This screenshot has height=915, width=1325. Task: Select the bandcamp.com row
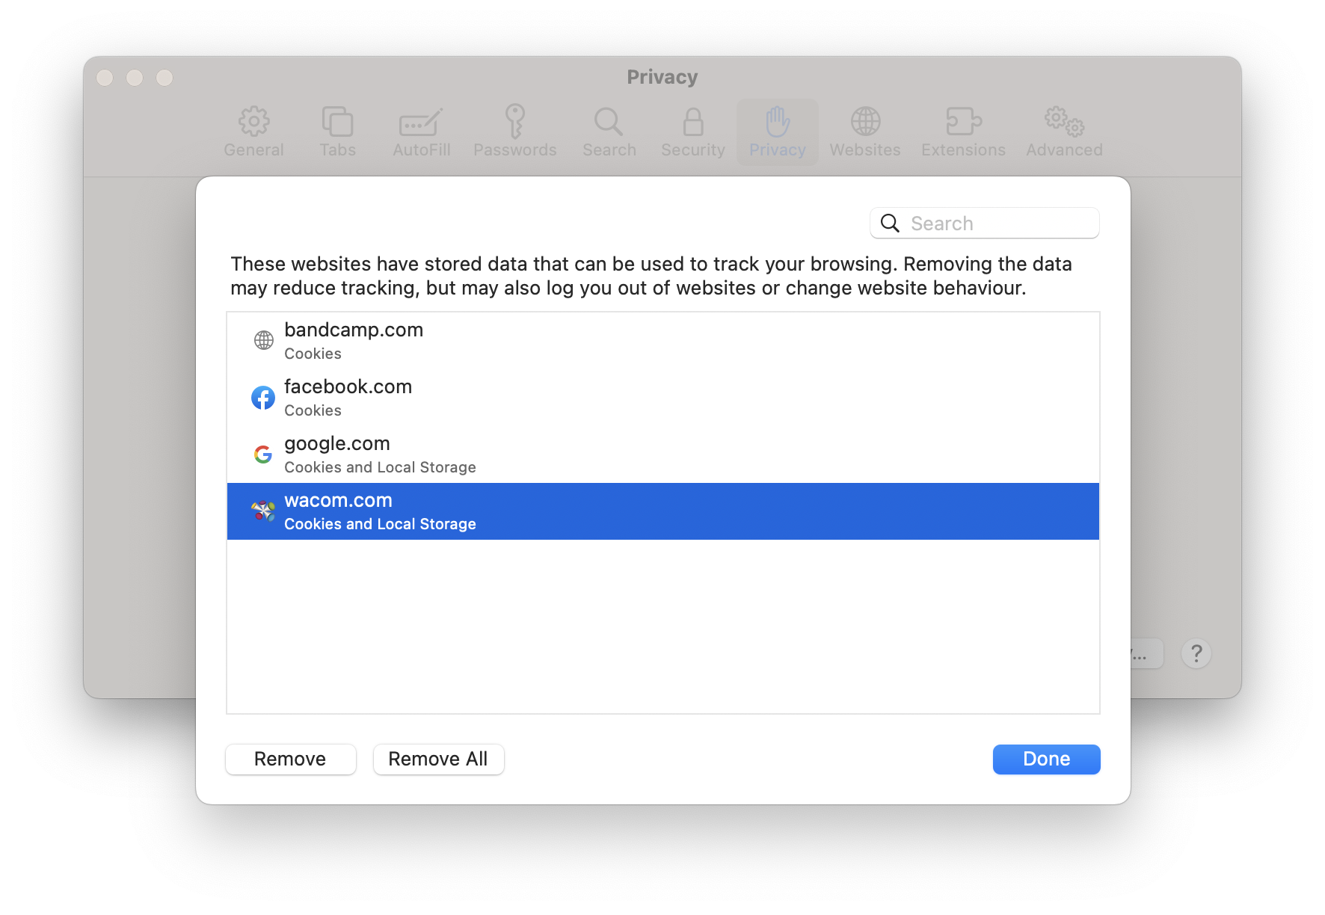[663, 341]
